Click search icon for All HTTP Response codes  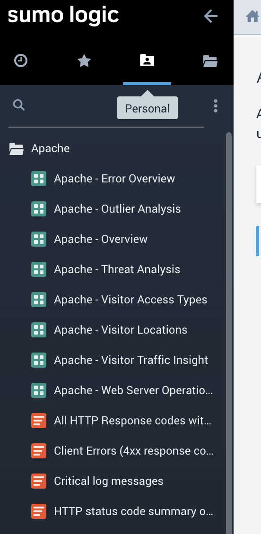click(x=39, y=421)
